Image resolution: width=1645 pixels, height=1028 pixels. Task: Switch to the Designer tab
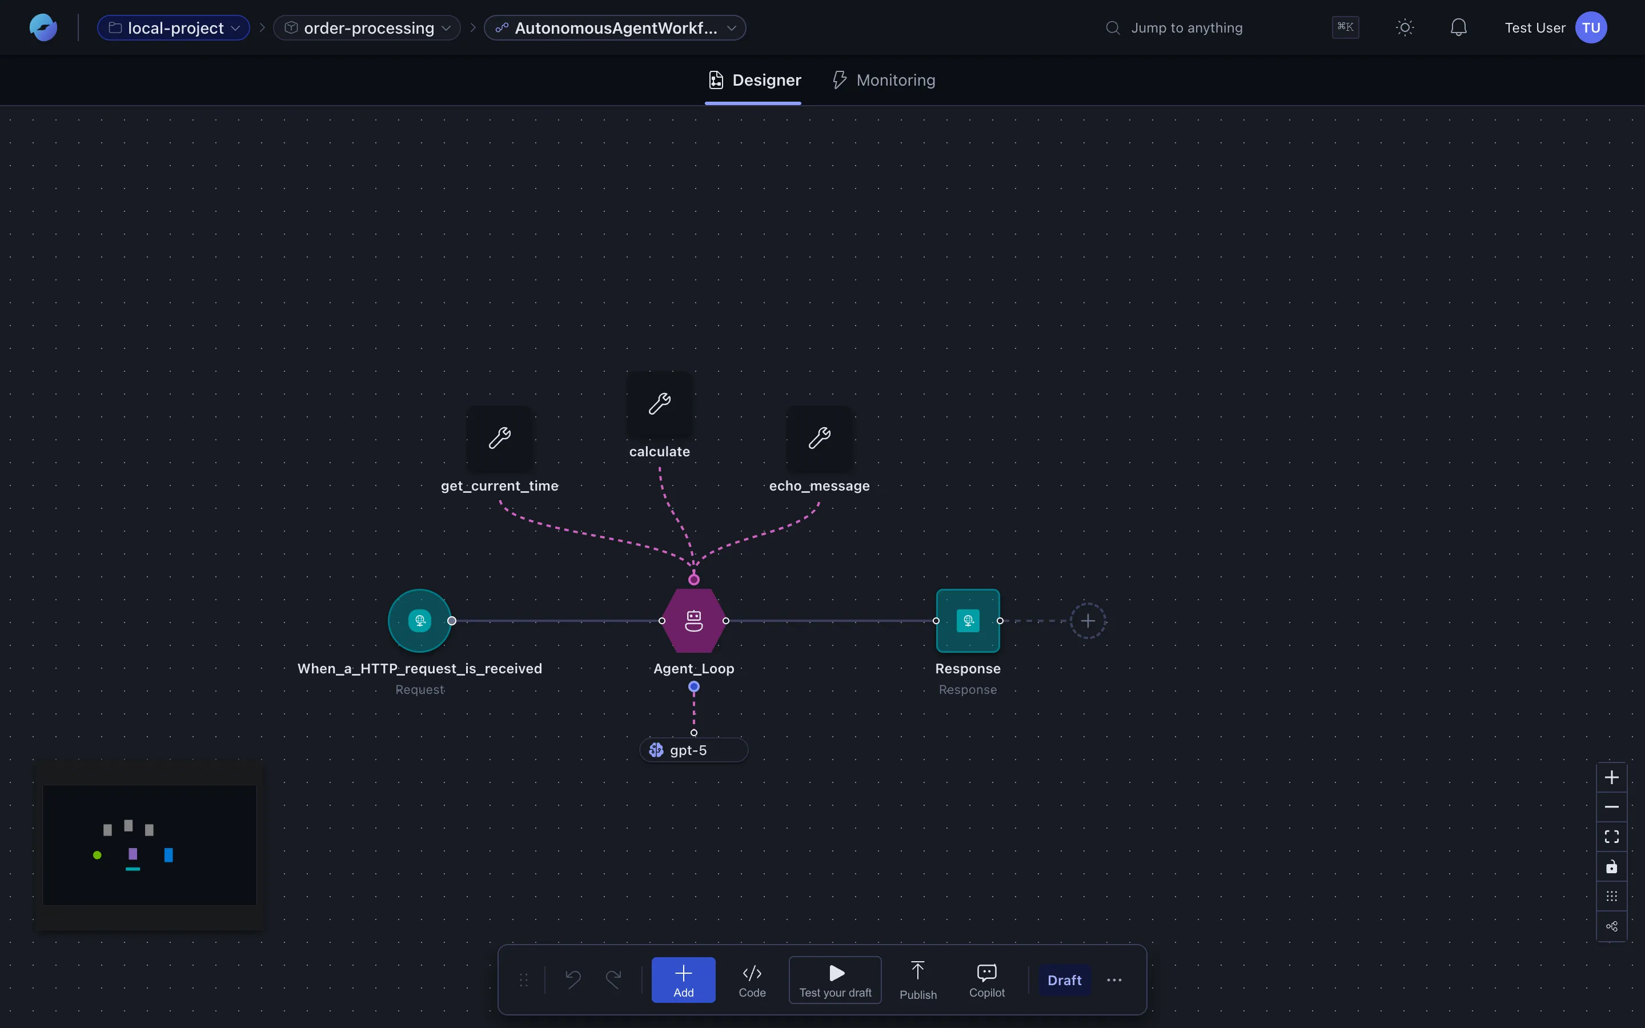[753, 80]
